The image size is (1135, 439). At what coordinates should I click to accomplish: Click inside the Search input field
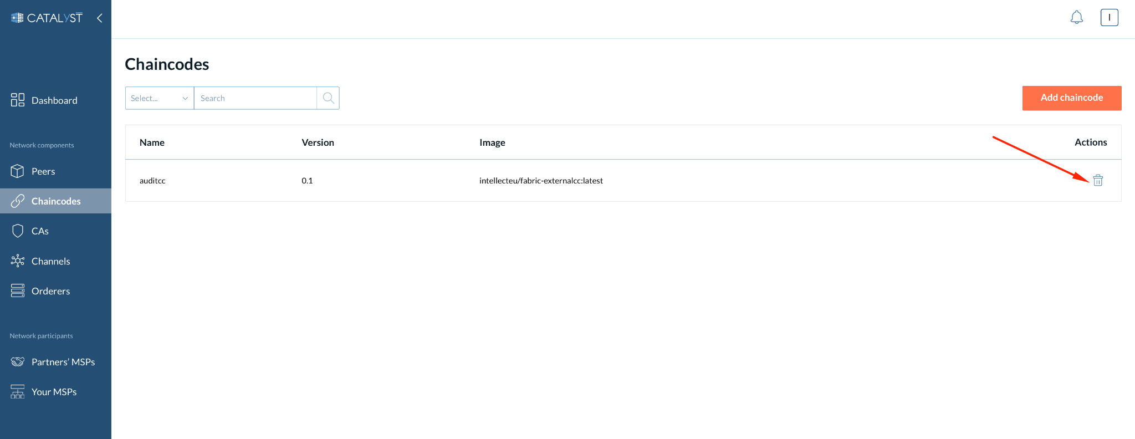pyautogui.click(x=255, y=98)
